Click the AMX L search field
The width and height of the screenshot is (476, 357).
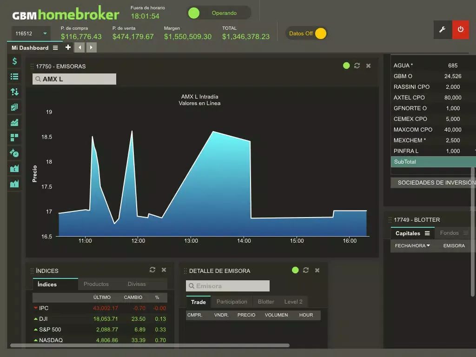tap(74, 79)
